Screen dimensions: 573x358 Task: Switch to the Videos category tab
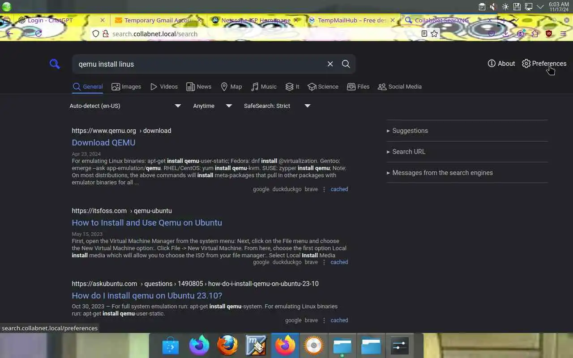pyautogui.click(x=164, y=87)
